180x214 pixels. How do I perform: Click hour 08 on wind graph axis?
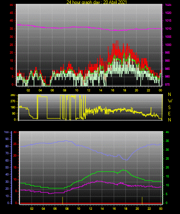coord(65,90)
